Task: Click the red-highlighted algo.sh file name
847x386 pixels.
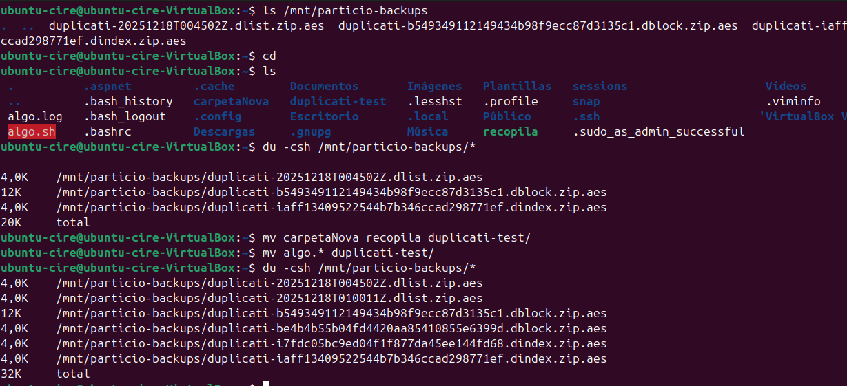Action: [32, 131]
